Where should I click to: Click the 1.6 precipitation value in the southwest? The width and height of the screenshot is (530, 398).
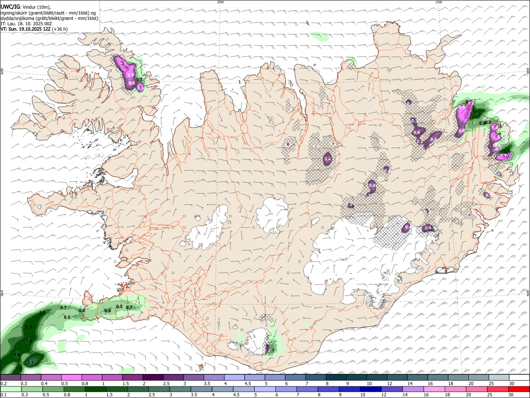click(x=29, y=341)
